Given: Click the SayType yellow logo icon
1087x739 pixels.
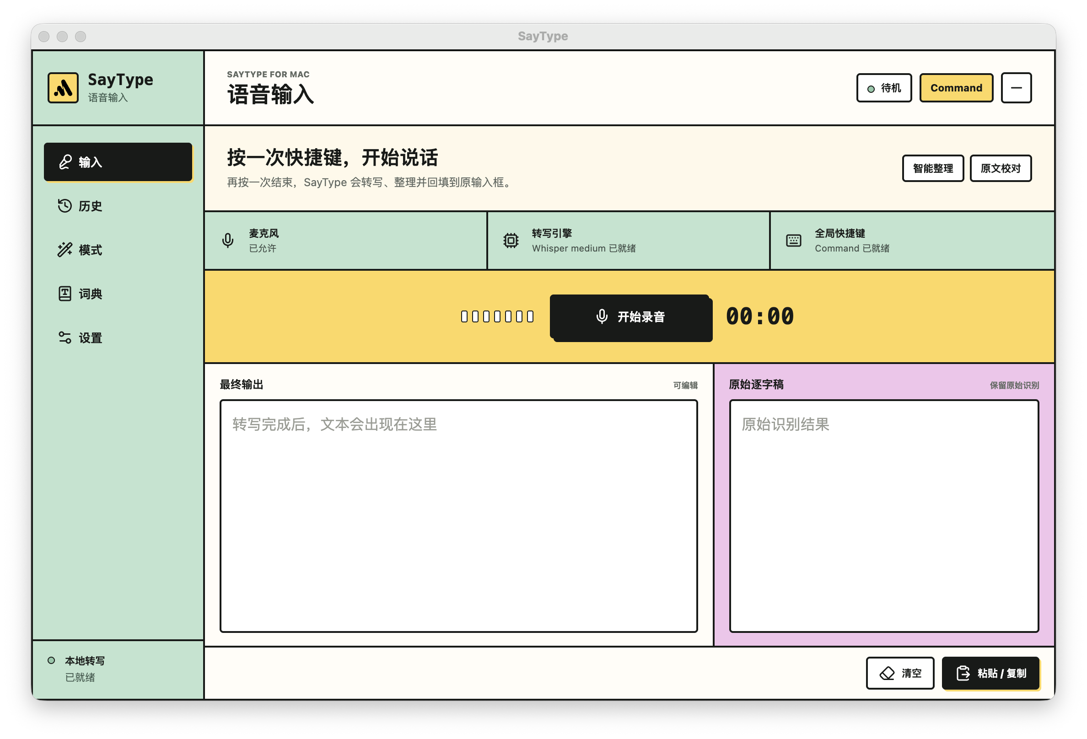Looking at the screenshot, I should [x=63, y=87].
